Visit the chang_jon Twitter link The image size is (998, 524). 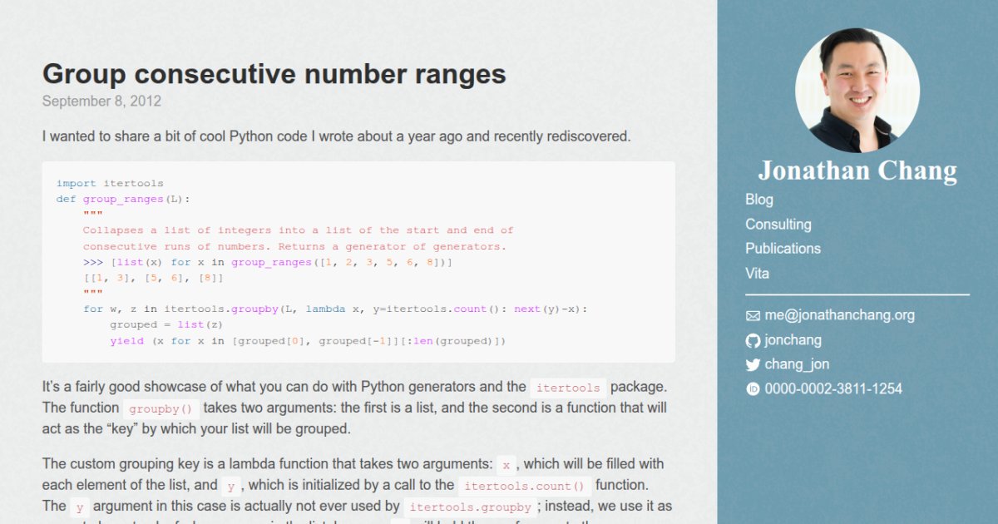click(x=796, y=364)
